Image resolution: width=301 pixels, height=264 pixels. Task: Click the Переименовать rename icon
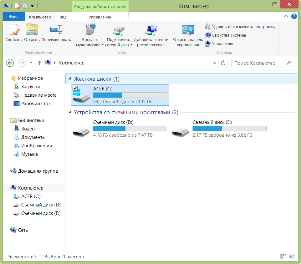[x=56, y=30]
